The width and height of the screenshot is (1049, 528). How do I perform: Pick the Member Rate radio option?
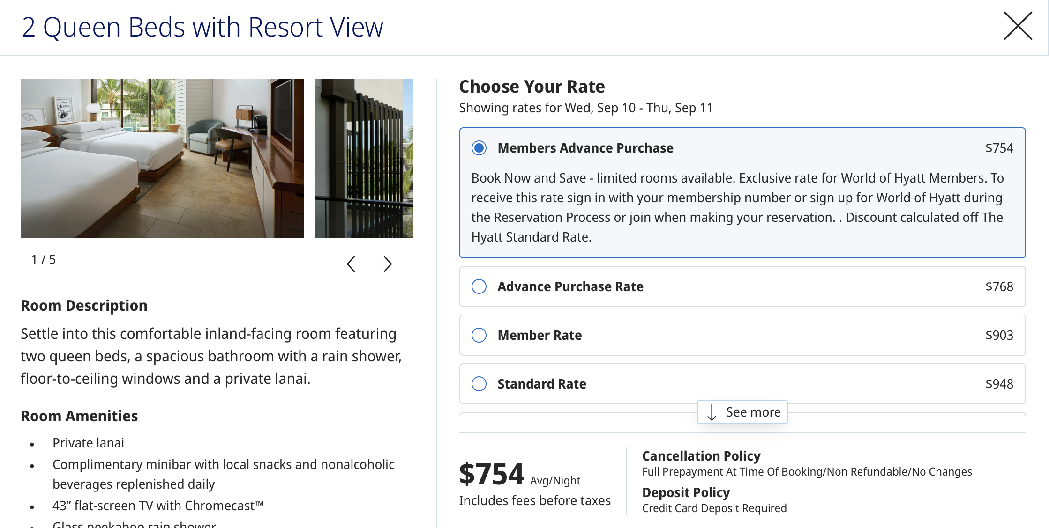[479, 335]
